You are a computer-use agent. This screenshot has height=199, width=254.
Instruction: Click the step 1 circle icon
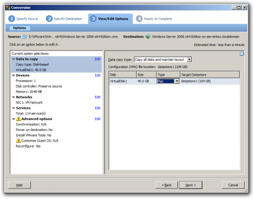pyautogui.click(x=12, y=19)
